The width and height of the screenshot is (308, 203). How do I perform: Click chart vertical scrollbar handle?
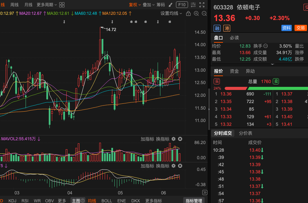point(209,109)
